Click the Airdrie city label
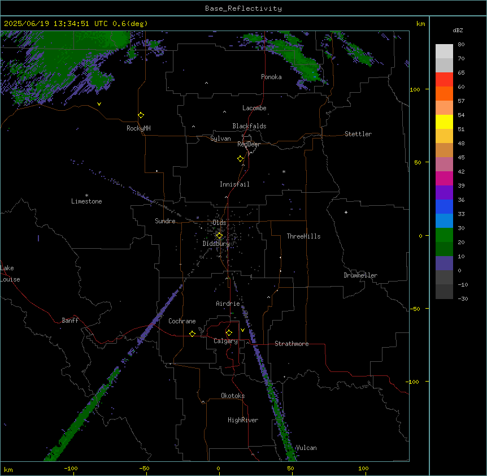 [228, 304]
